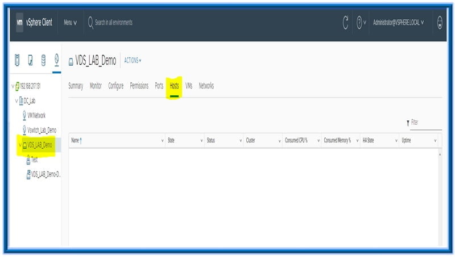
Task: Switch to the Networks tab
Action: click(x=206, y=86)
